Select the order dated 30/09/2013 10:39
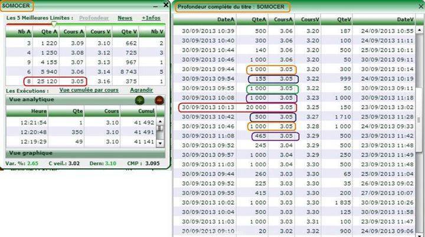This screenshot has width=425, height=237. click(208, 31)
